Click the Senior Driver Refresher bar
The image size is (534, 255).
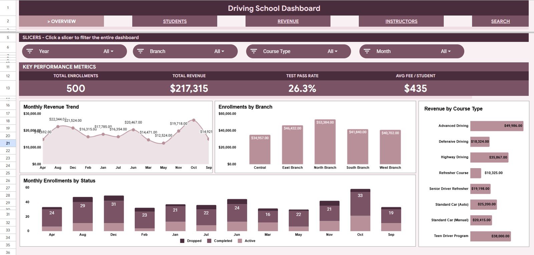(480, 189)
